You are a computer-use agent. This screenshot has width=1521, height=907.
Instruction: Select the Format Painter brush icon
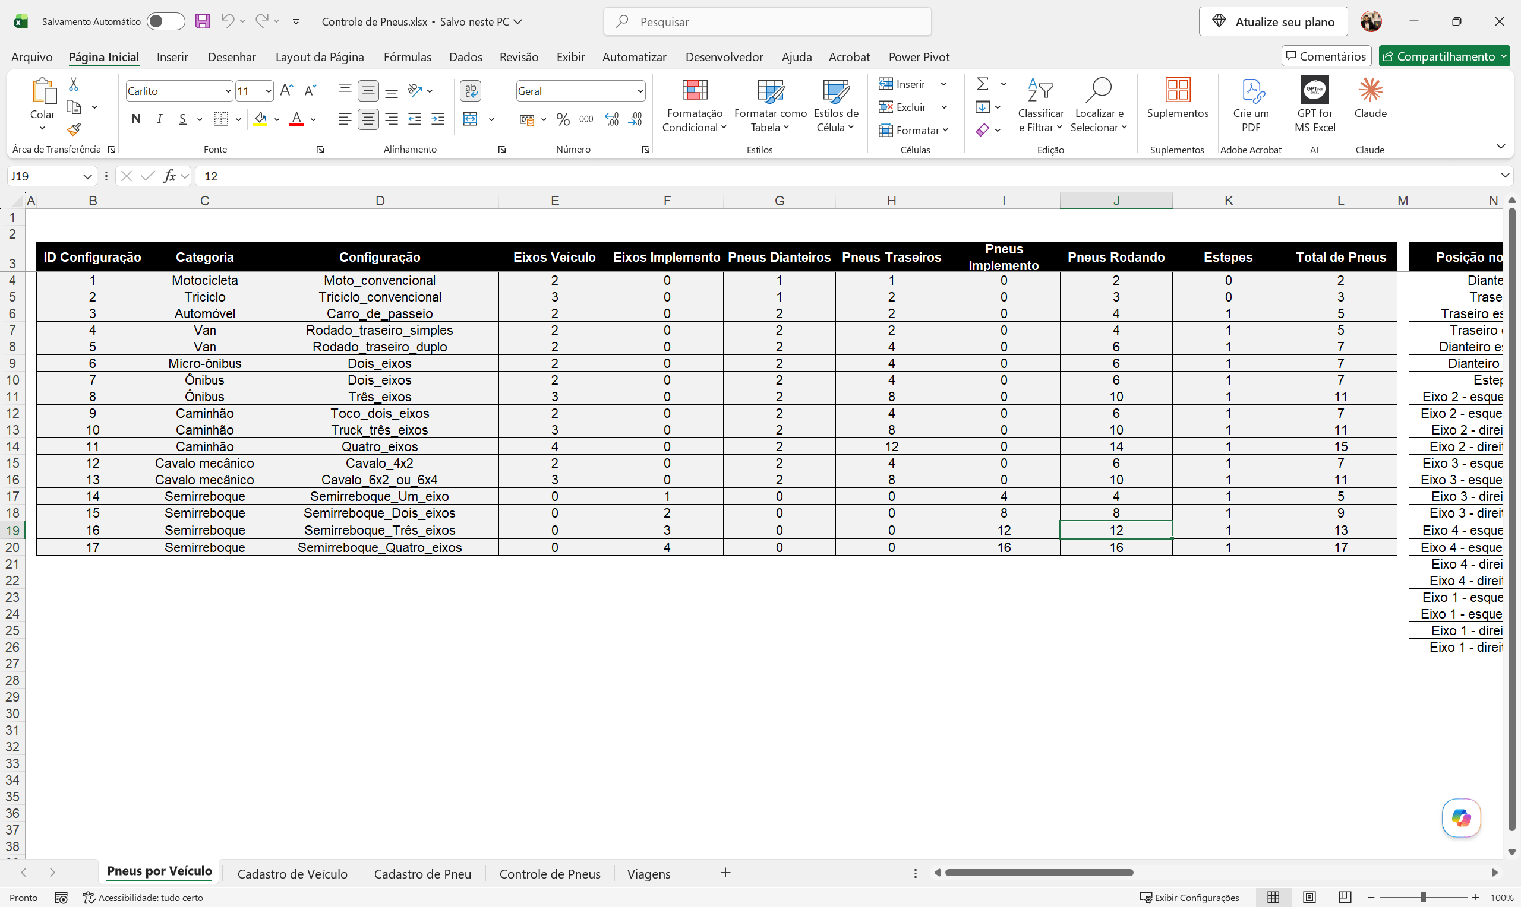[x=74, y=129]
